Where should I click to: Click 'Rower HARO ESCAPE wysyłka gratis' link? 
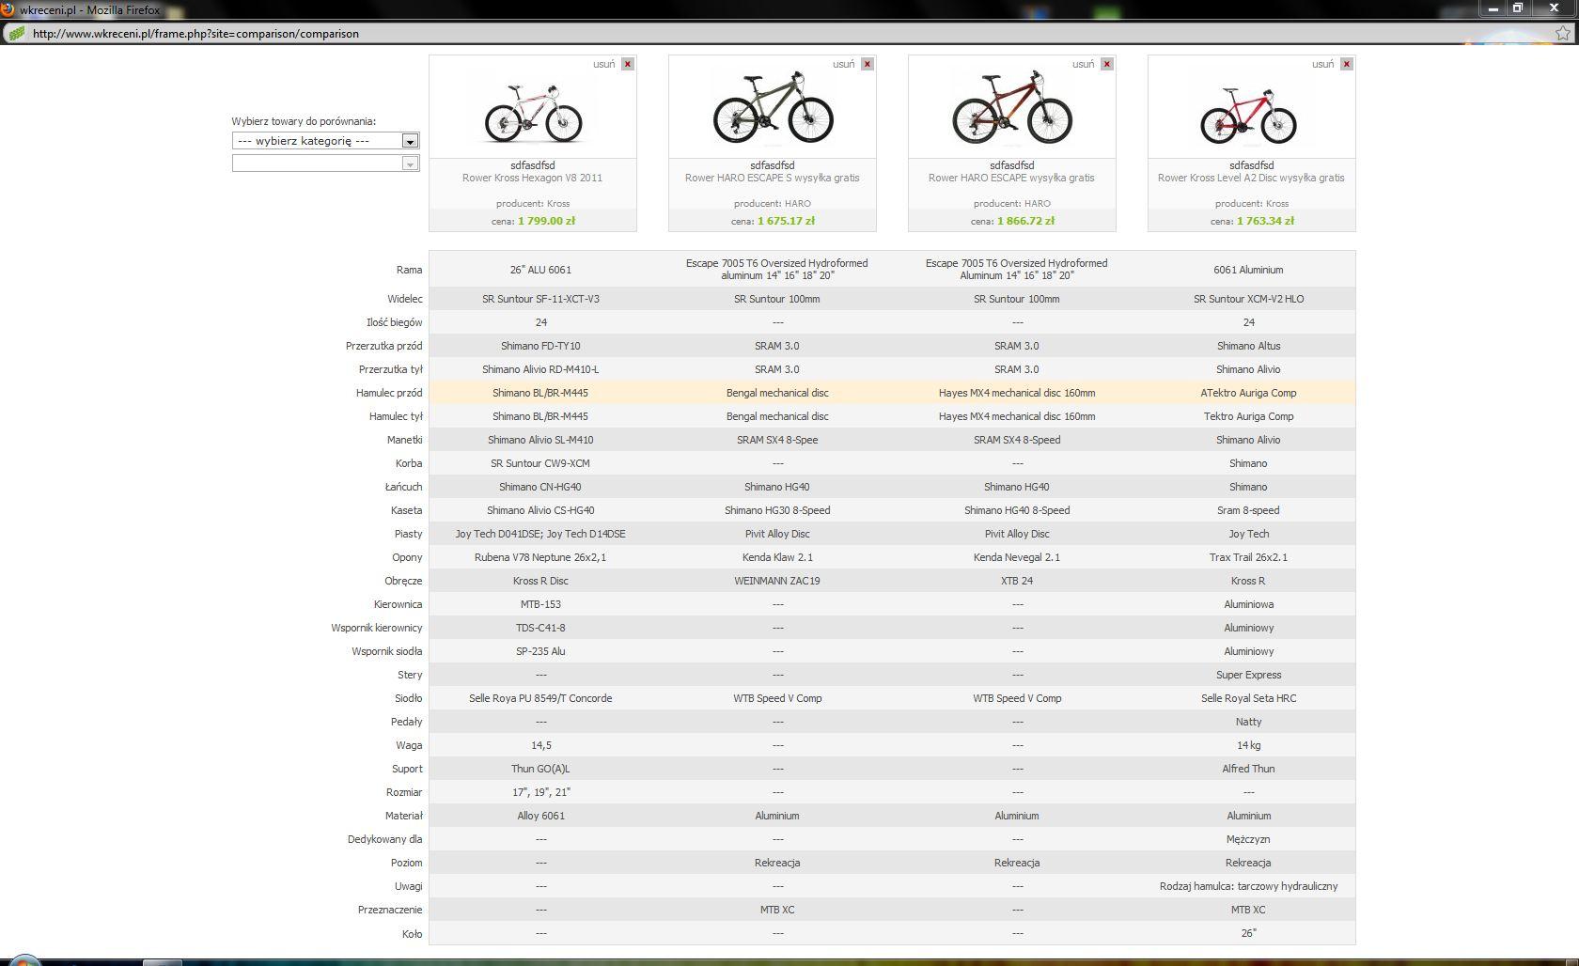click(1011, 178)
